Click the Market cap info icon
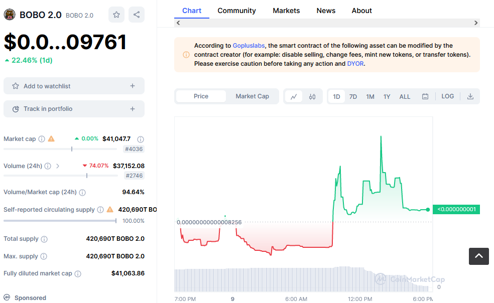The width and height of the screenshot is (494, 303). click(x=42, y=139)
